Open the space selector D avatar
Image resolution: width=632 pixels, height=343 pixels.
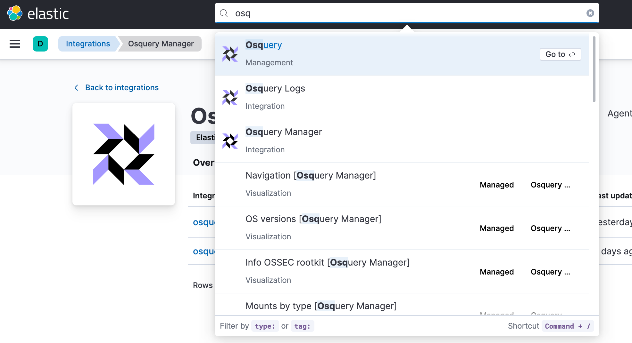pos(40,44)
